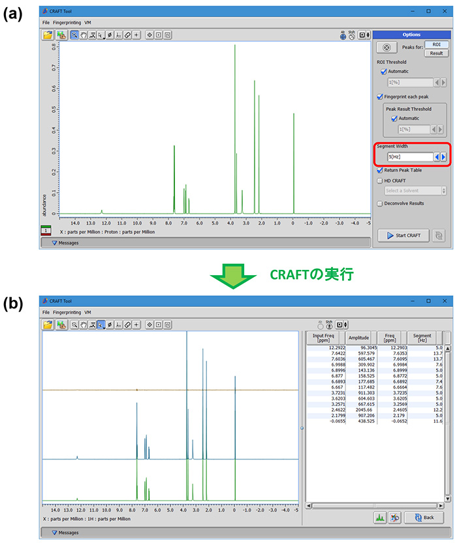
Task: Open folder icon in top window (a) toolbar
Action: tap(48, 35)
